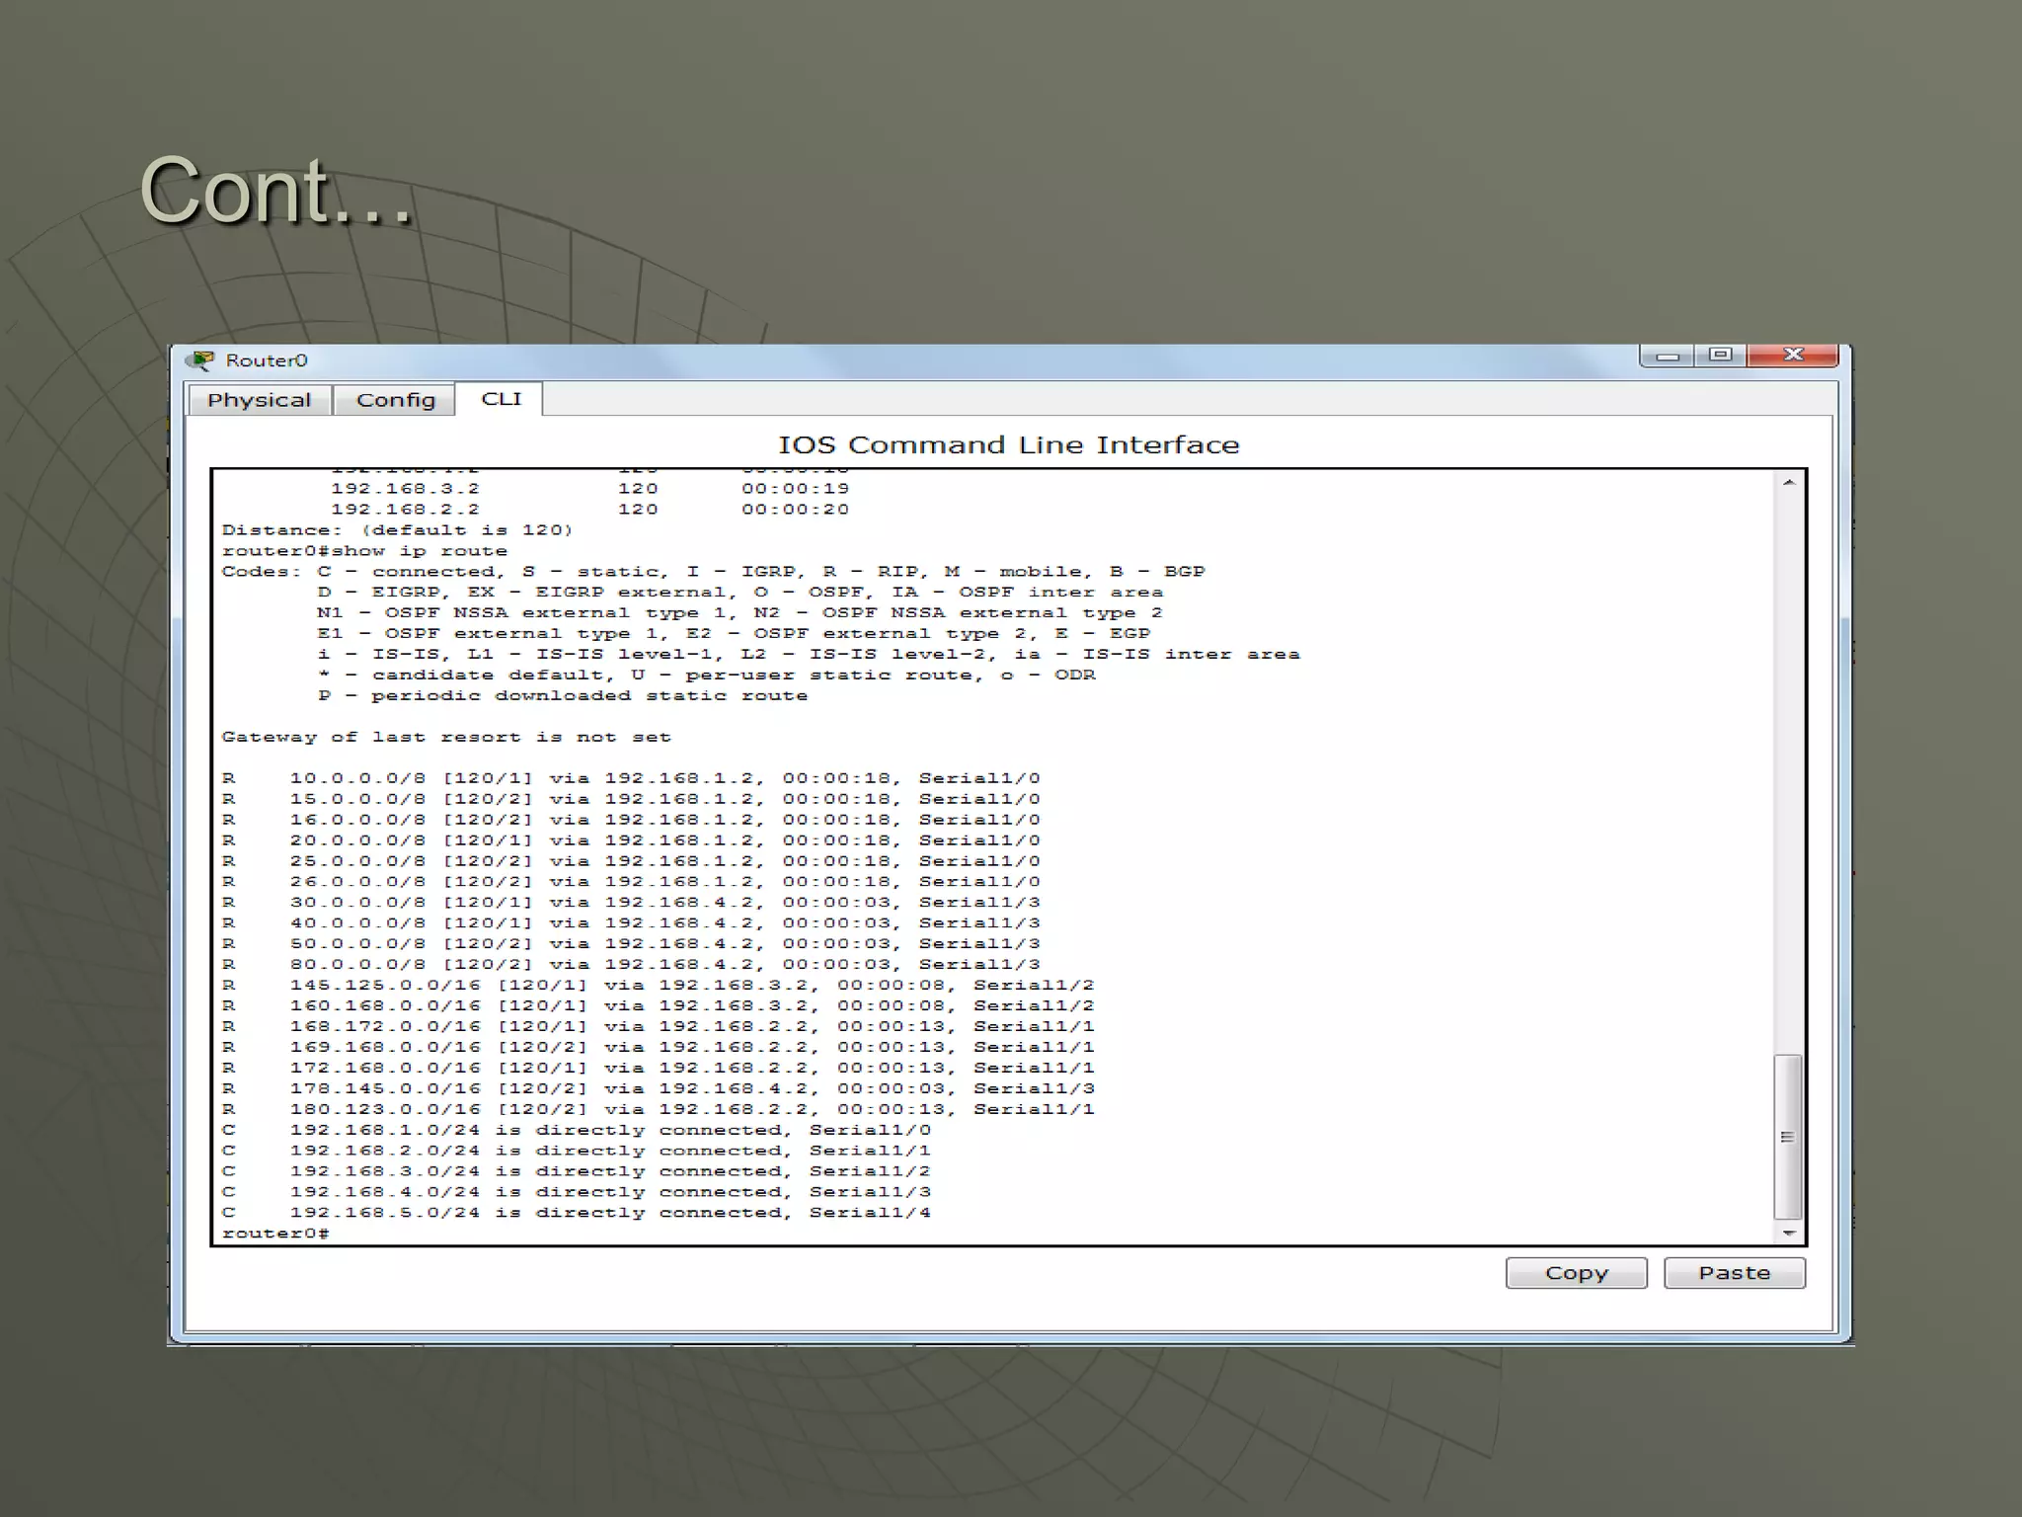Click the vertical scrollbar thumb in terminal

[1788, 1137]
